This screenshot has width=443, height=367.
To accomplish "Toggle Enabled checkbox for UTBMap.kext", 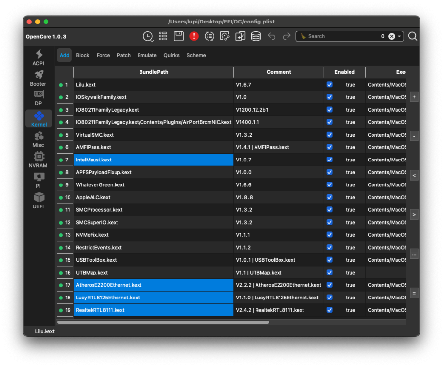I will click(330, 273).
